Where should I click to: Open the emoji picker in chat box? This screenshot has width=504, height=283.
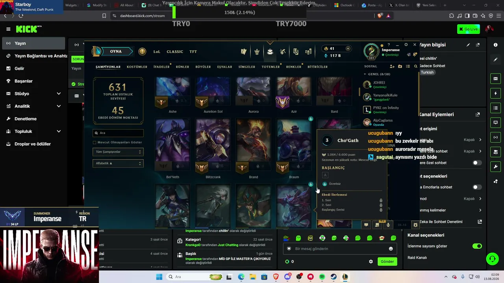coord(391,248)
